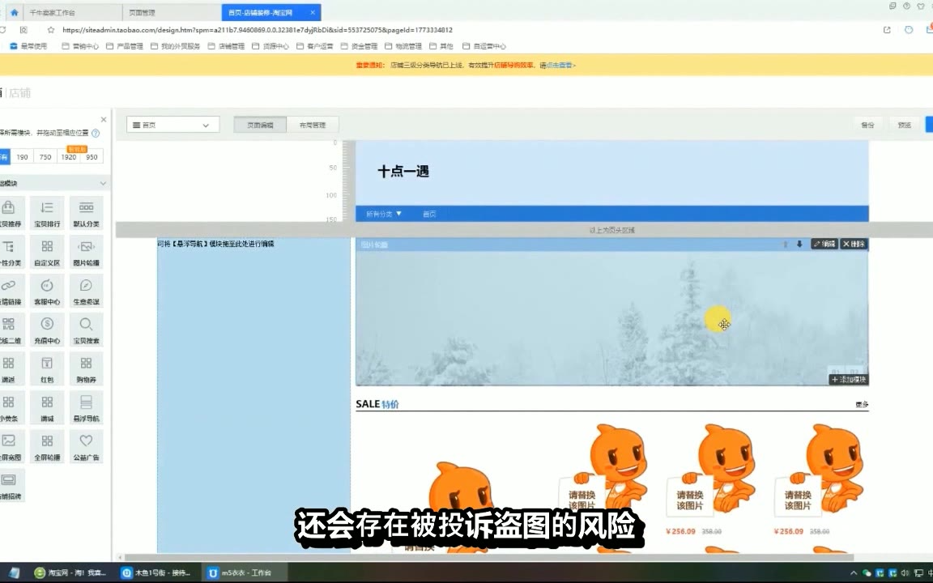This screenshot has height=583, width=933.
Task: Expand the 所有分类 navigation dropdown
Action: [x=384, y=214]
